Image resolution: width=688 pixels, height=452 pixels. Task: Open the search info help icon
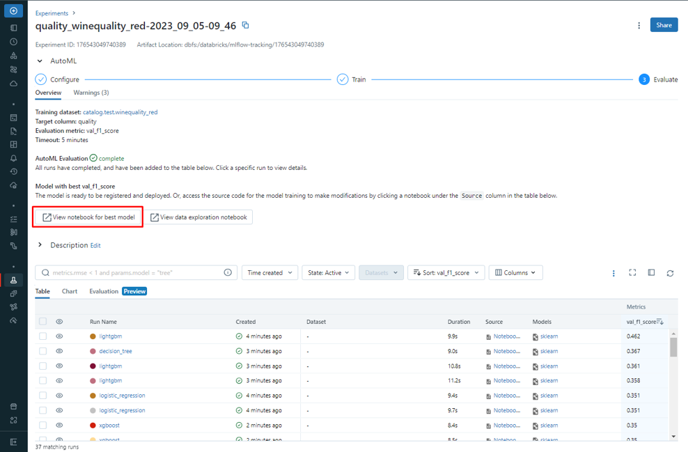point(228,273)
